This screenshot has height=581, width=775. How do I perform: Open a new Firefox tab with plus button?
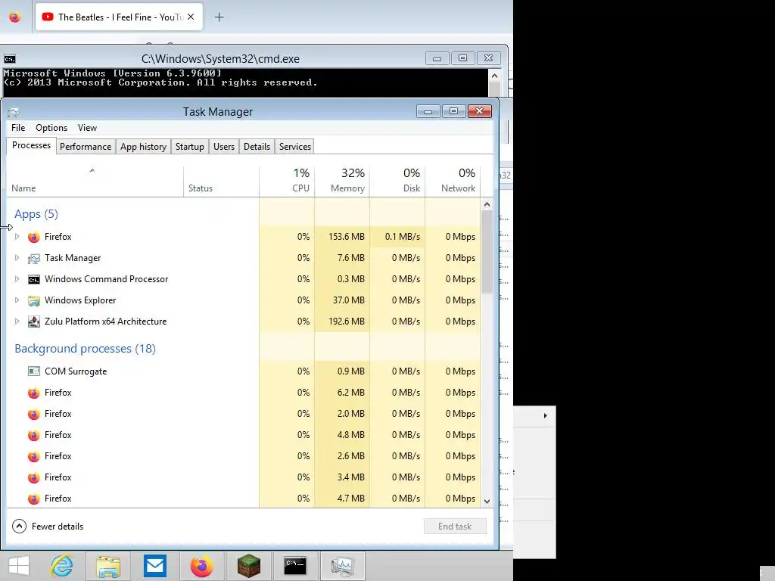pos(219,17)
